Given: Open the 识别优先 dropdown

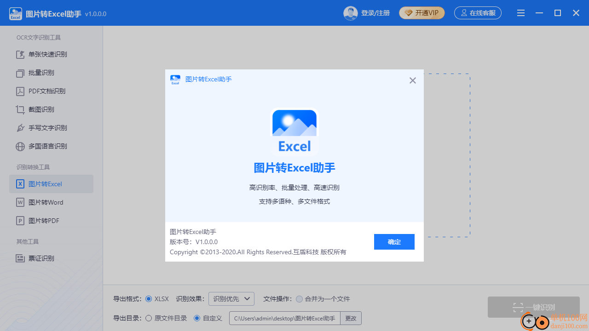Looking at the screenshot, I should (231, 299).
